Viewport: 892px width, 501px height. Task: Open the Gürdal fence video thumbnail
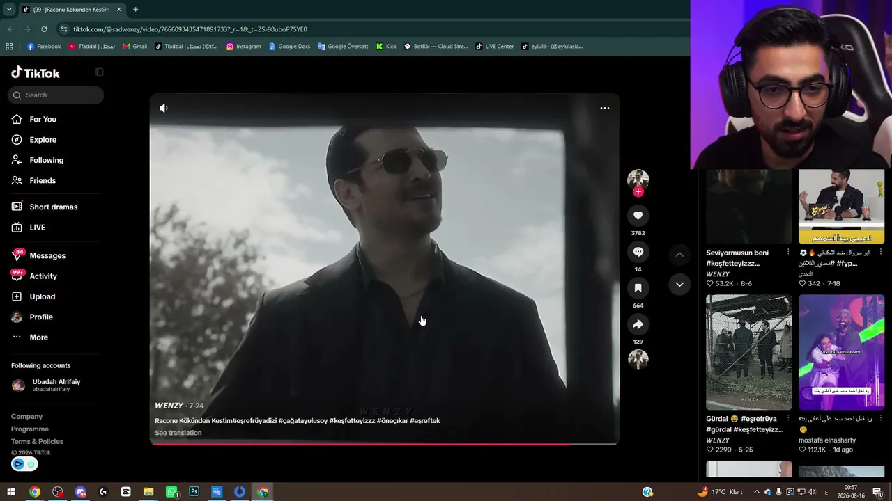point(749,352)
